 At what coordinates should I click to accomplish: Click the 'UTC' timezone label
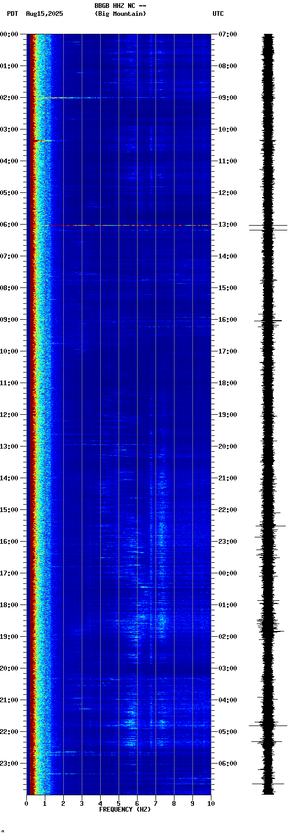218,14
